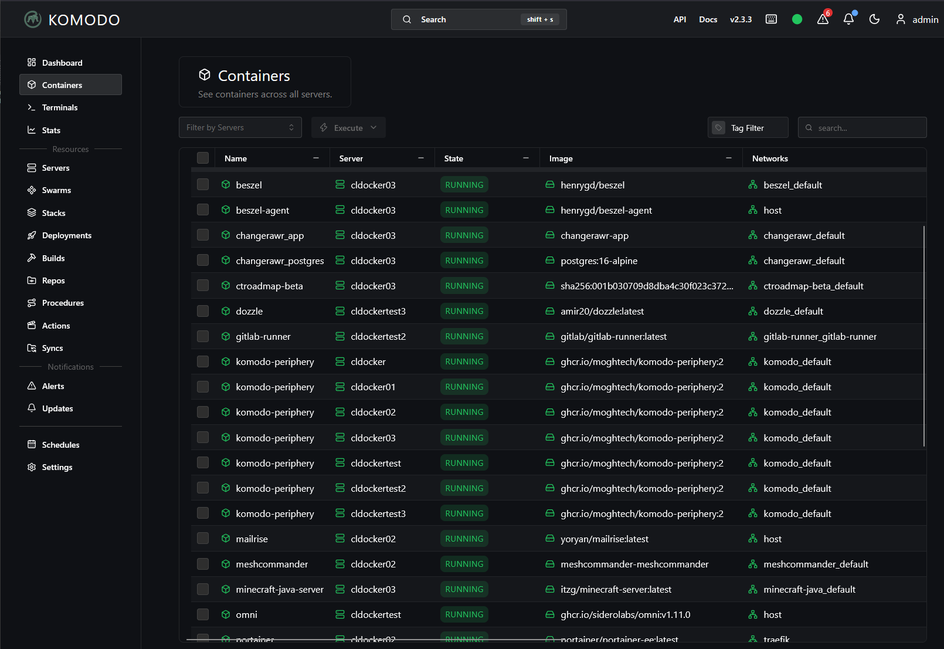Viewport: 944px width, 649px height.
Task: Tick the dozzle row checkbox
Action: click(203, 310)
